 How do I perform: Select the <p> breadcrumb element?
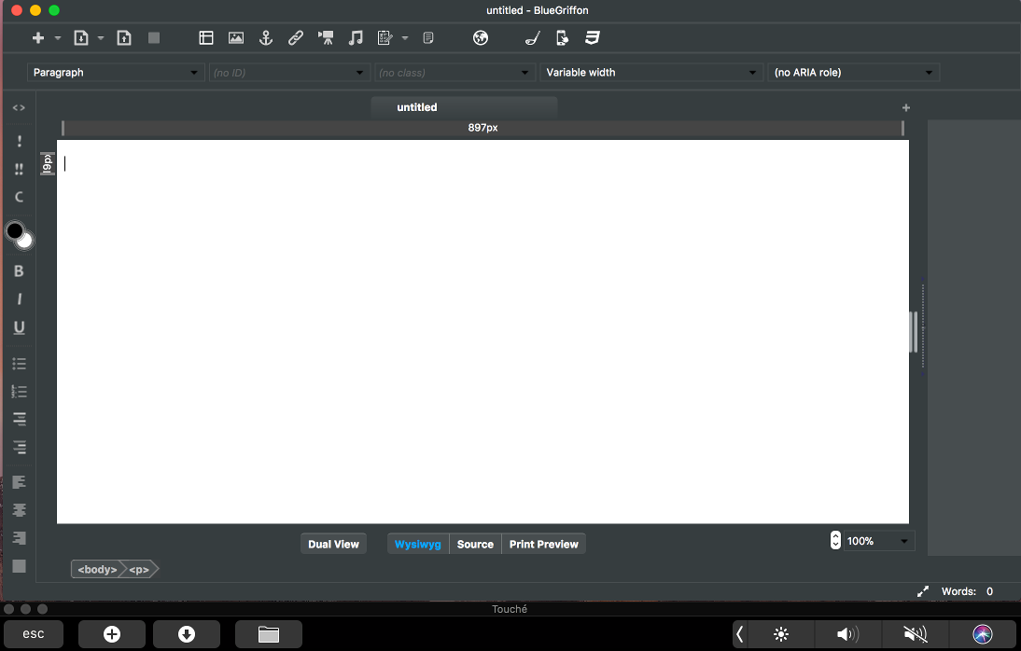pyautogui.click(x=139, y=570)
